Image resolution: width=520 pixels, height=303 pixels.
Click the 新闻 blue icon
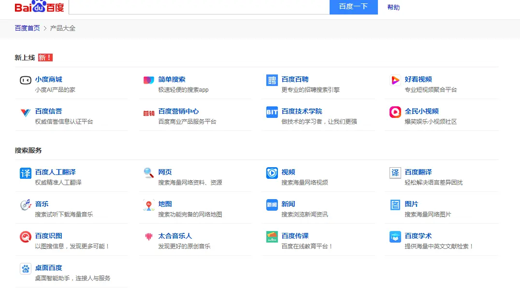click(x=272, y=205)
